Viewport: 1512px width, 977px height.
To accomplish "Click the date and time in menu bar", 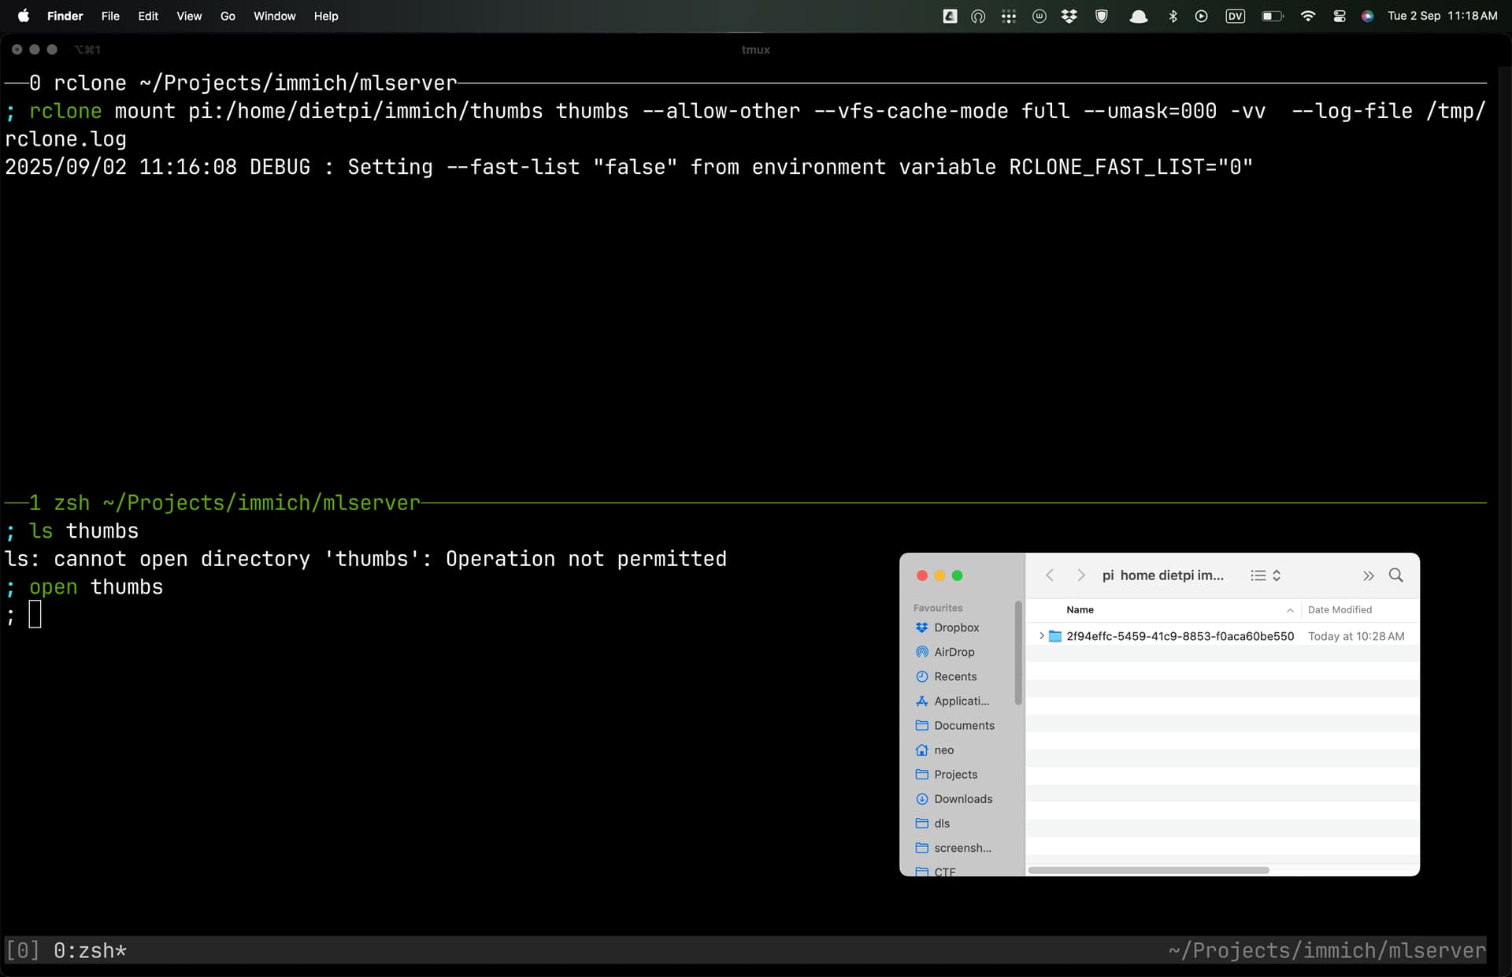I will tap(1442, 16).
